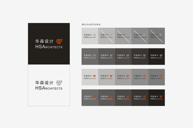
Task: Select the lightest struck-through swatch in top row
Action: coord(107,36)
